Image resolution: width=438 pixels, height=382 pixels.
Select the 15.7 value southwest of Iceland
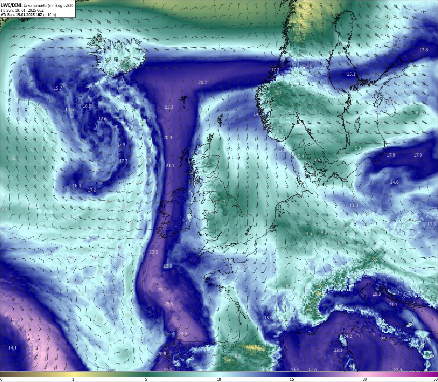point(58,88)
